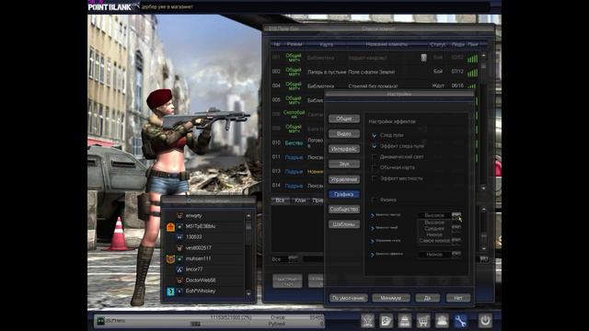Click the rank icon next to 130533
Screen dimensions: 589x331
coord(179,237)
